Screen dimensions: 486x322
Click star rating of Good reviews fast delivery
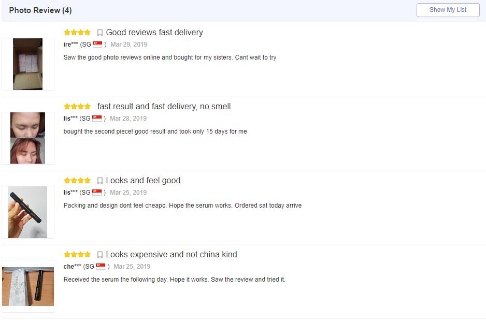coord(77,32)
